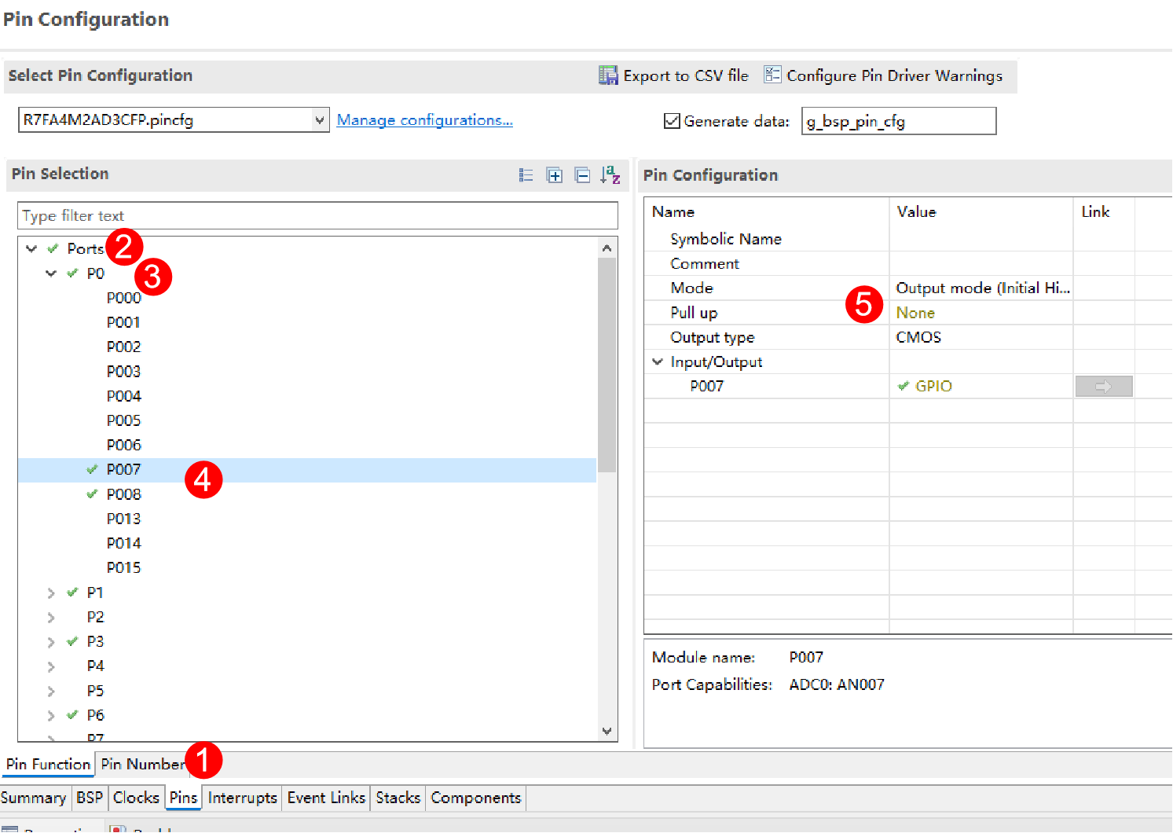Collapse the Ports tree node
The image size is (1173, 833).
click(31, 248)
